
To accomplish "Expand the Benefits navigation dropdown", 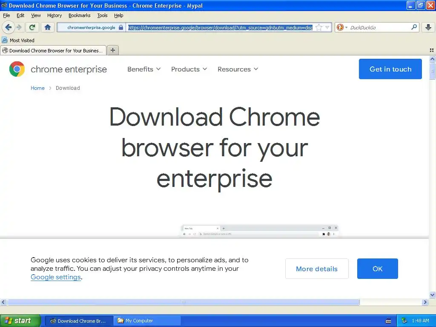I will (144, 69).
